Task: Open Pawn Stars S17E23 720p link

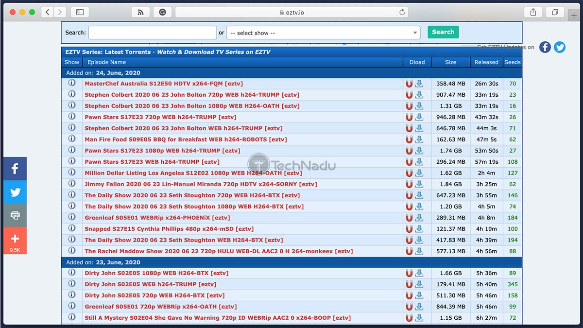Action: [161, 117]
